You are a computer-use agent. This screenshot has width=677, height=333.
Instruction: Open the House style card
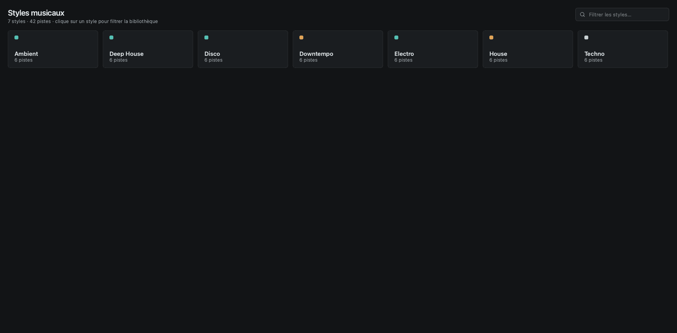528,49
